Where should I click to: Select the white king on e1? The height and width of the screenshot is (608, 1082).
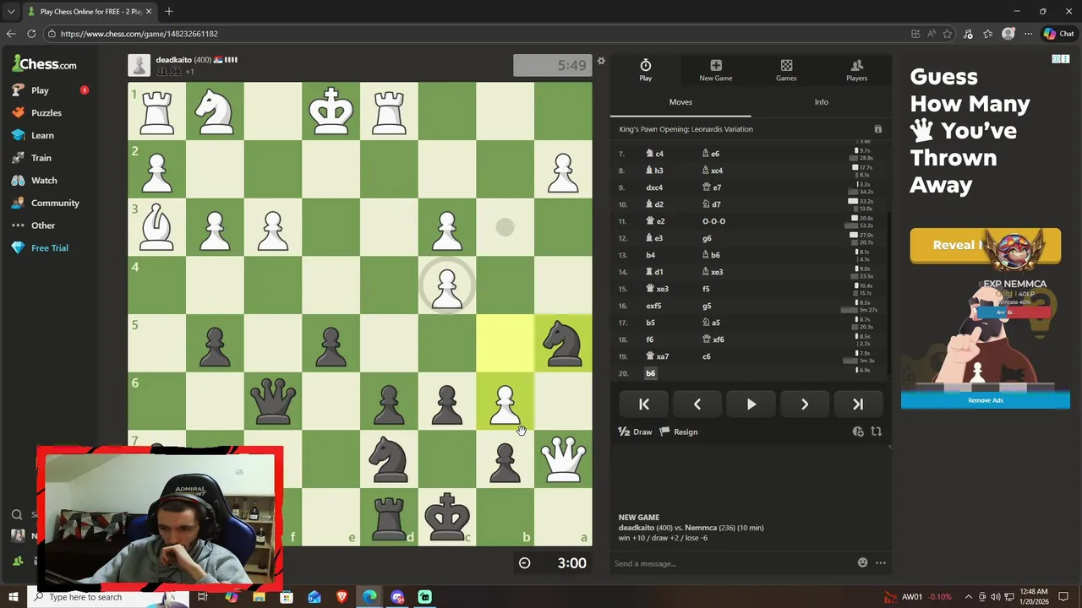tap(331, 111)
